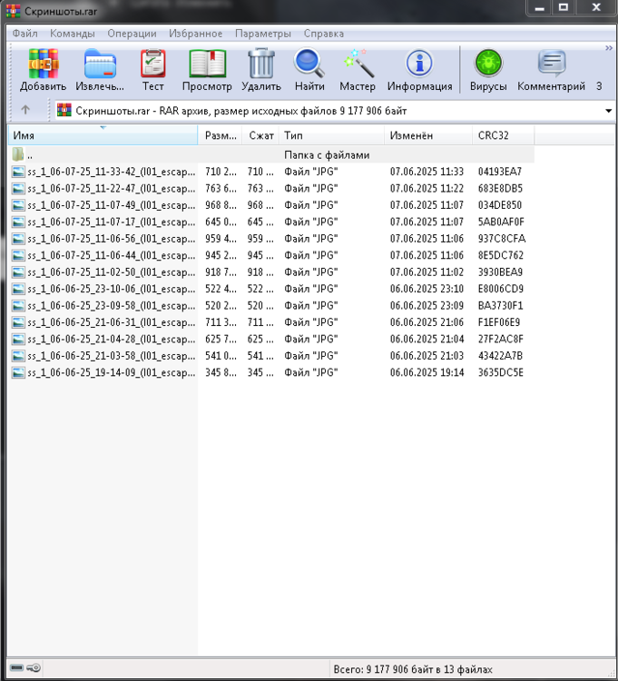
Task: Click the Найти magnifier icon
Action: tap(309, 65)
